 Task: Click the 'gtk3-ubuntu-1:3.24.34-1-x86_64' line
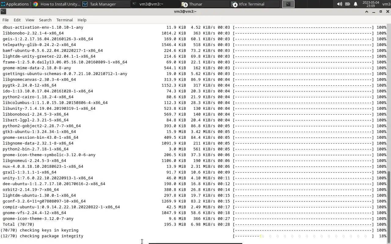pyautogui.click(x=39, y=132)
